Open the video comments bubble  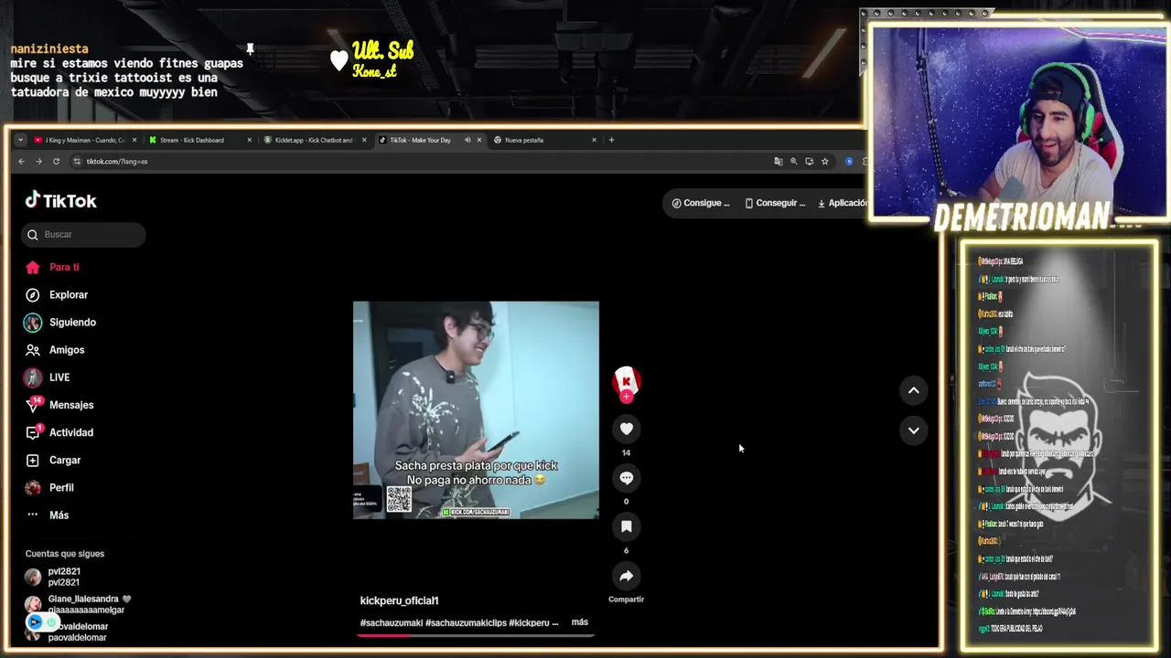point(627,477)
